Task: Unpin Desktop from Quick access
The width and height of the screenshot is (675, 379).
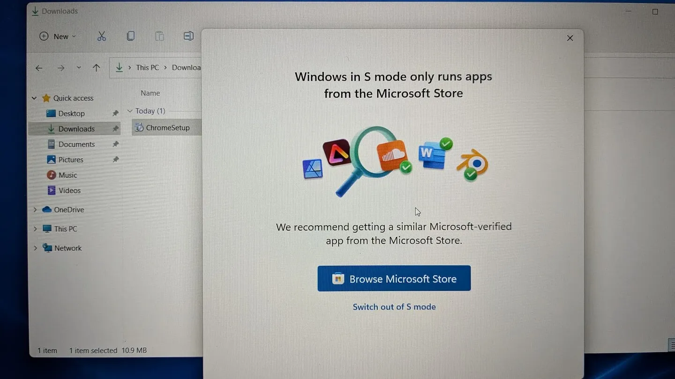Action: coord(115,113)
